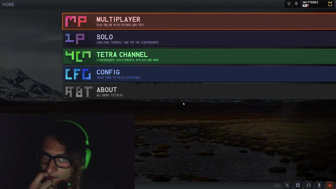336x189 pixels.
Task: Open Tetra Channel
Action: tap(199, 56)
